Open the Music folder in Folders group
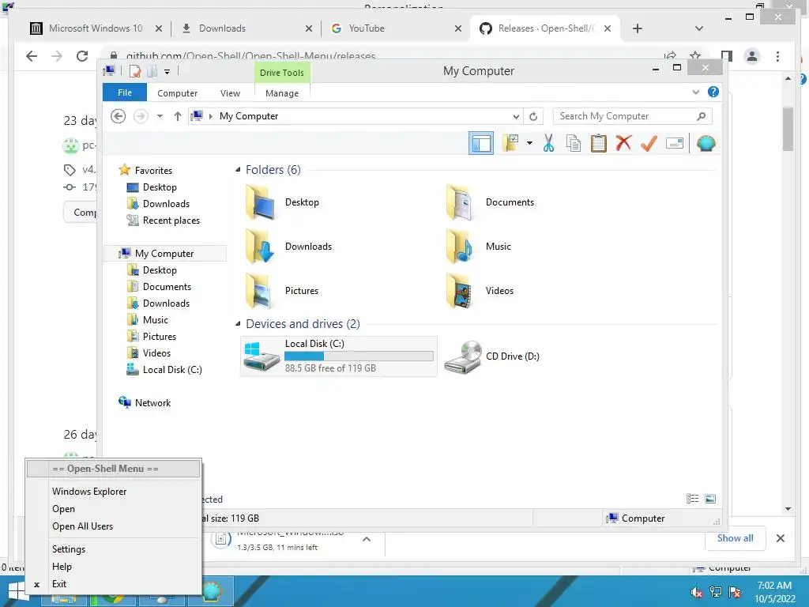Image resolution: width=809 pixels, height=607 pixels. (478, 247)
